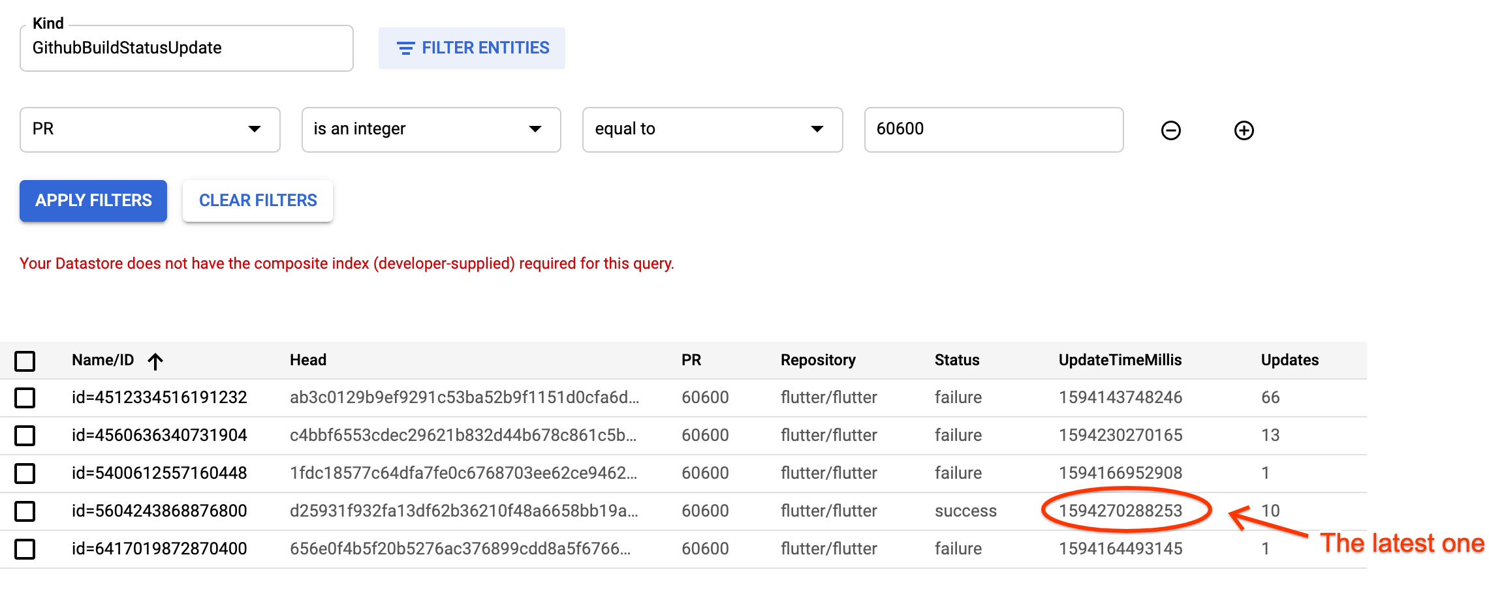
Task: Click the dropdown caret beside equal to
Action: (818, 130)
